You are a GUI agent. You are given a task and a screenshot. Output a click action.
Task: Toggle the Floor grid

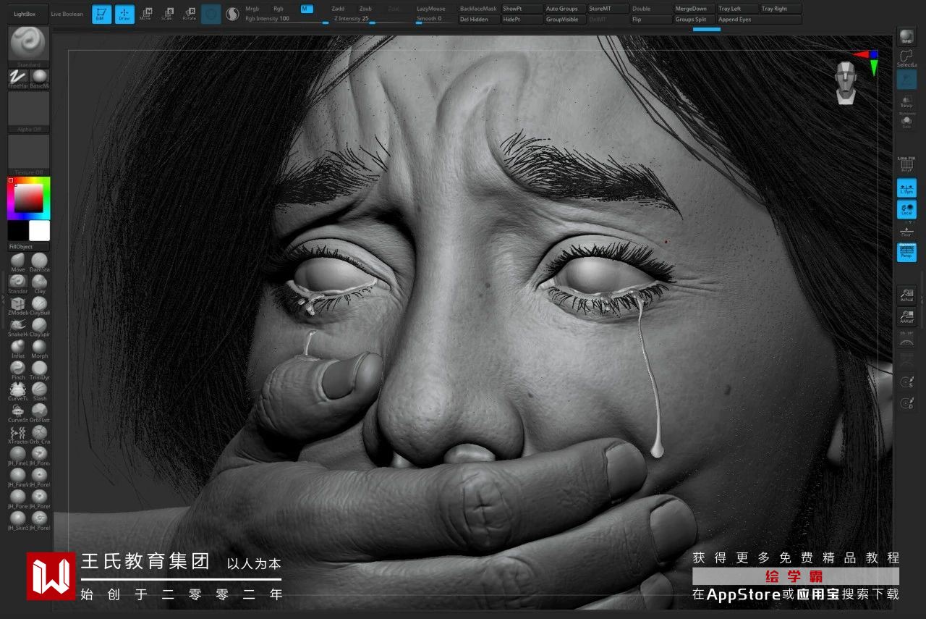(x=906, y=231)
